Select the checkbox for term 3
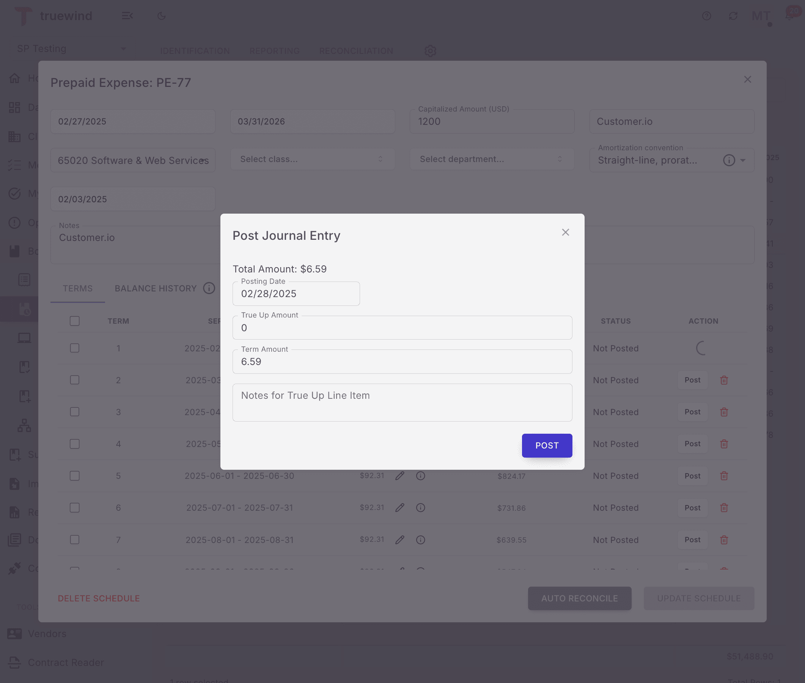The width and height of the screenshot is (805, 683). (x=75, y=412)
